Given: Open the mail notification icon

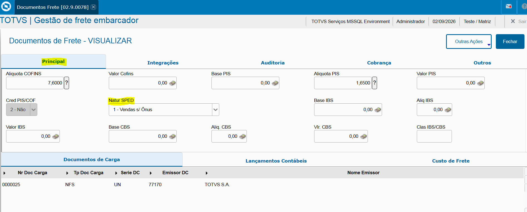Looking at the screenshot, I should [509, 6].
